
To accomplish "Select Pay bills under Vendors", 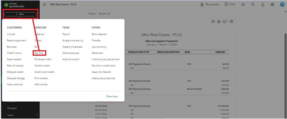I will (x=39, y=53).
